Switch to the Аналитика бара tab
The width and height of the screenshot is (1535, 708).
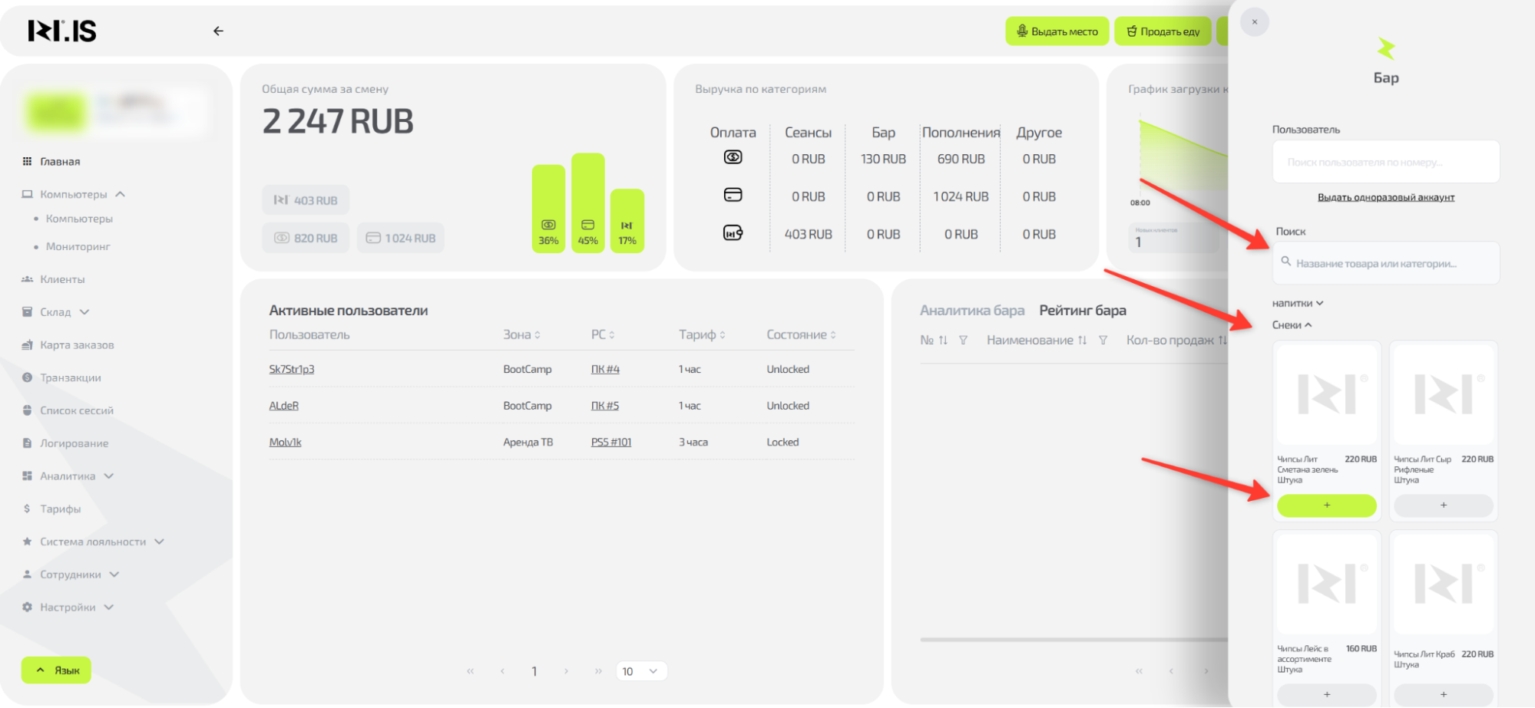971,311
